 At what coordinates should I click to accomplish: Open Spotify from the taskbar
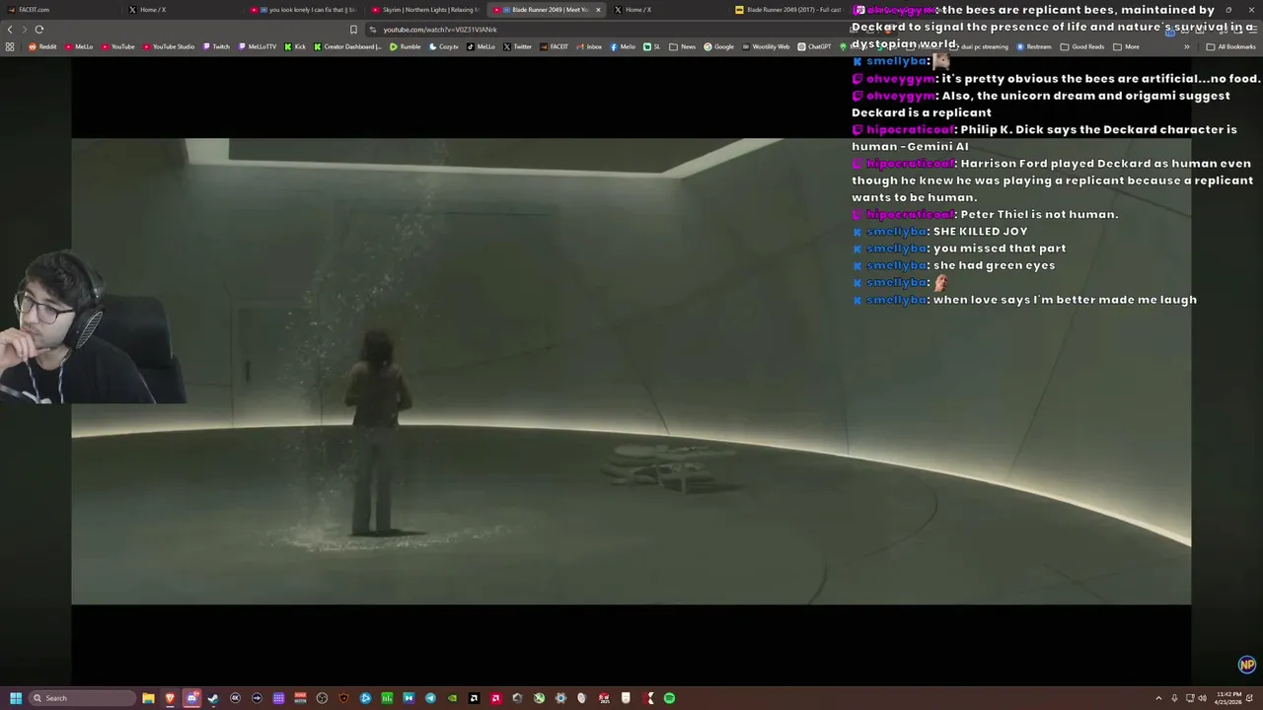(669, 698)
